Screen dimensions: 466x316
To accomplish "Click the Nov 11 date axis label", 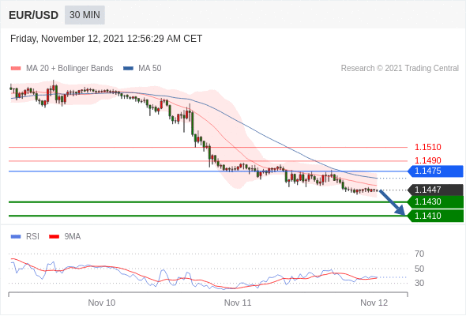I will tap(238, 303).
